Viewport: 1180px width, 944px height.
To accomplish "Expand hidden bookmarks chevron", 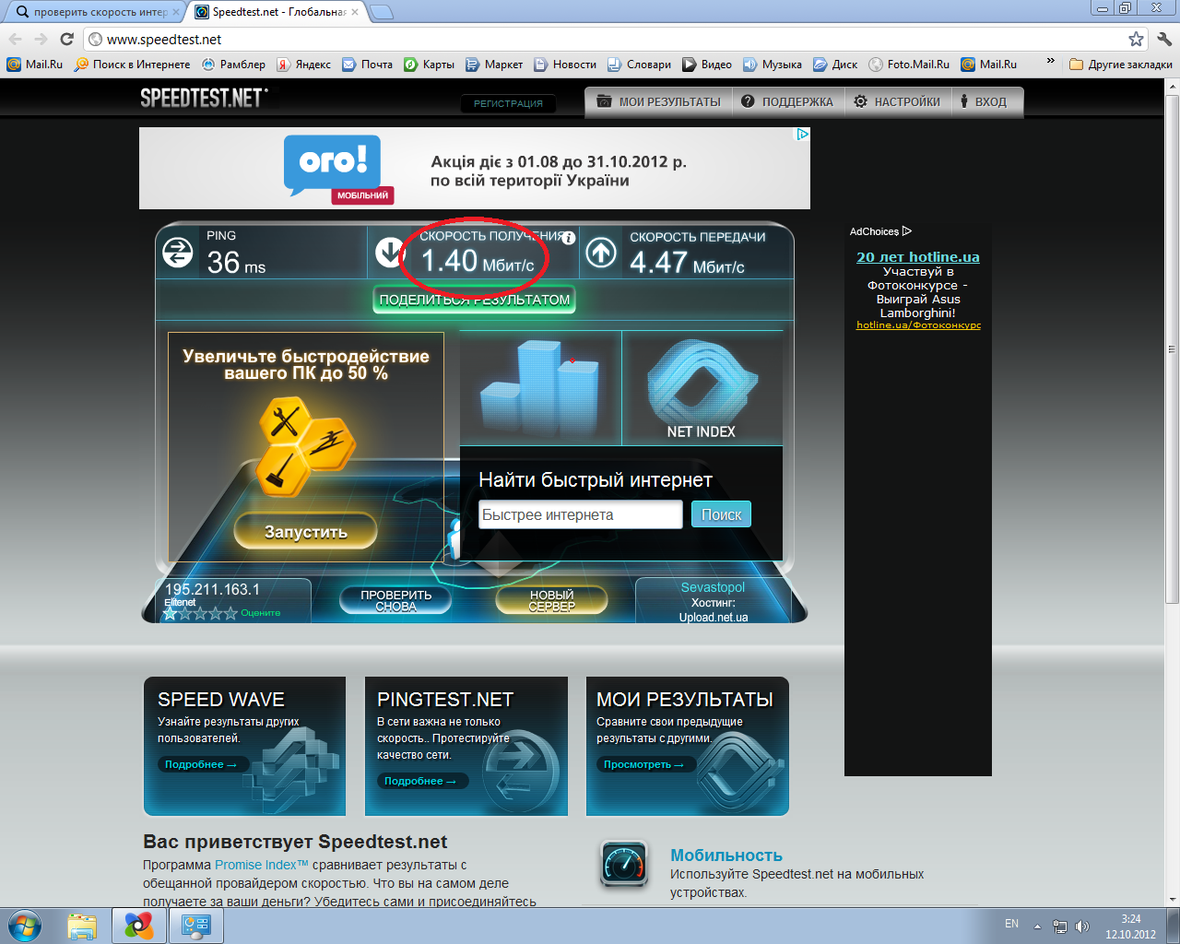I will pyautogui.click(x=1050, y=62).
